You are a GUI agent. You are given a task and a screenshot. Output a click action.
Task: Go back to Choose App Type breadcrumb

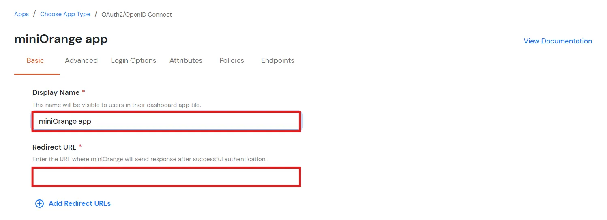click(x=65, y=14)
